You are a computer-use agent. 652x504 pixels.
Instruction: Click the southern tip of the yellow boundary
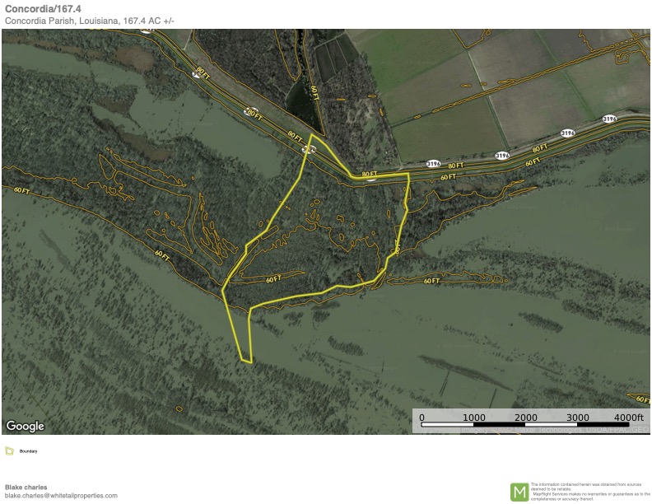point(247,361)
